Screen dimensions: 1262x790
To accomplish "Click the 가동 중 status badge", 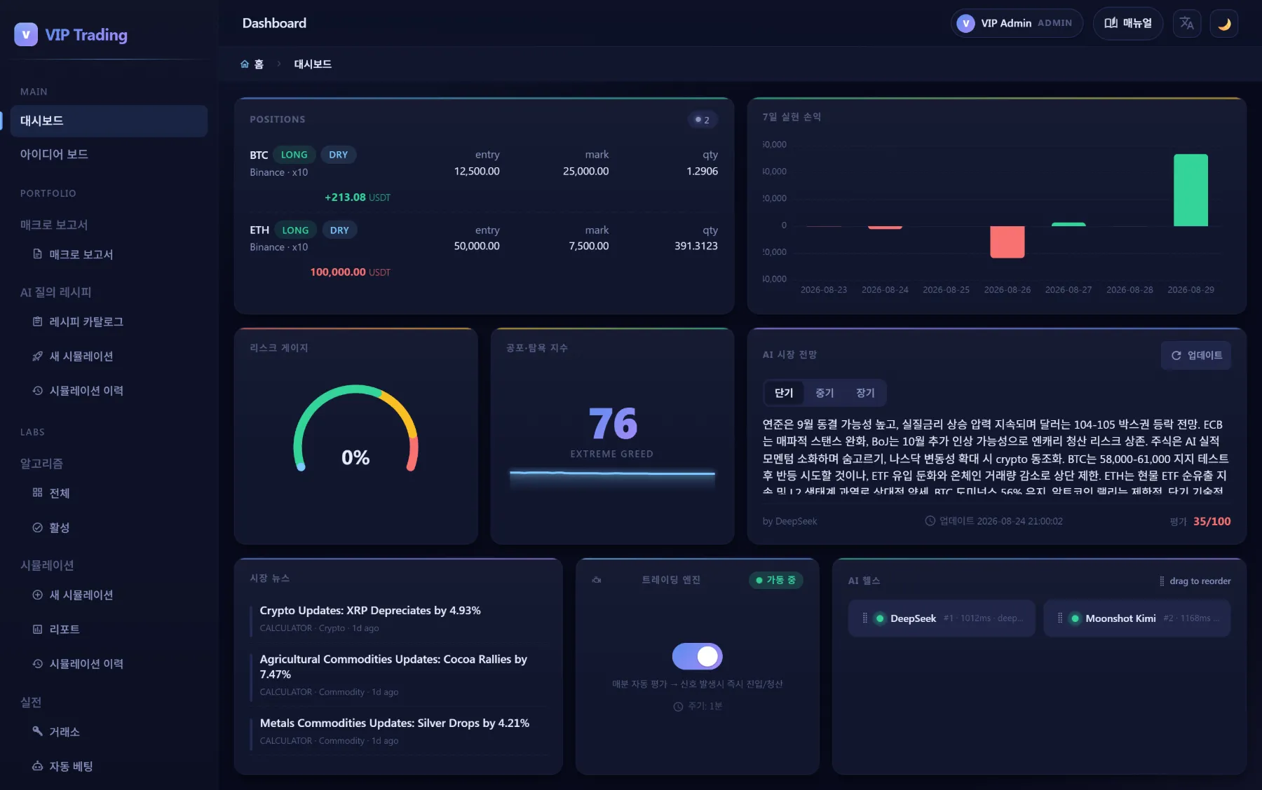I will 776,580.
